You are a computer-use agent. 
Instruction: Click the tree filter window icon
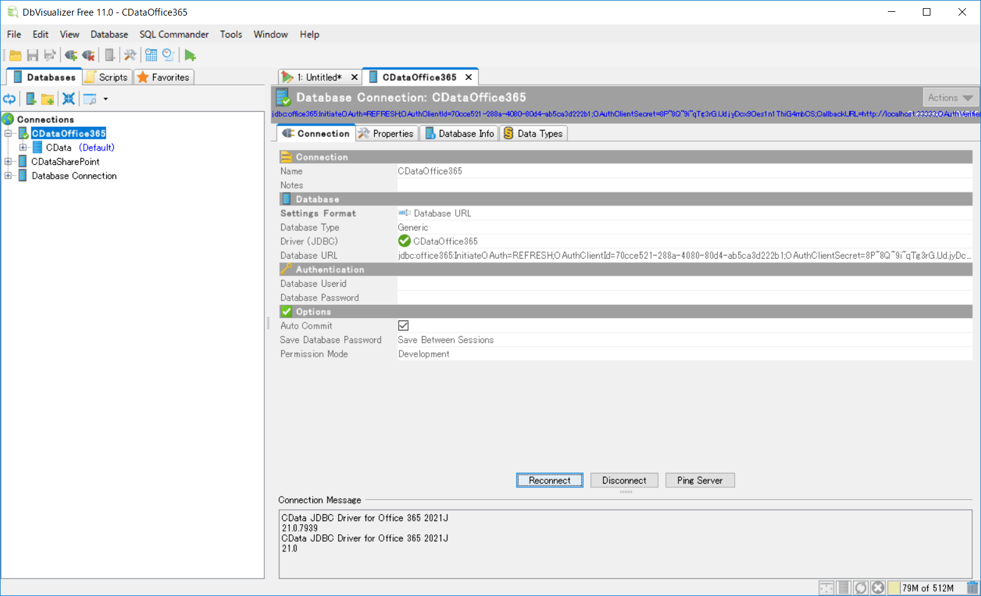coord(90,99)
